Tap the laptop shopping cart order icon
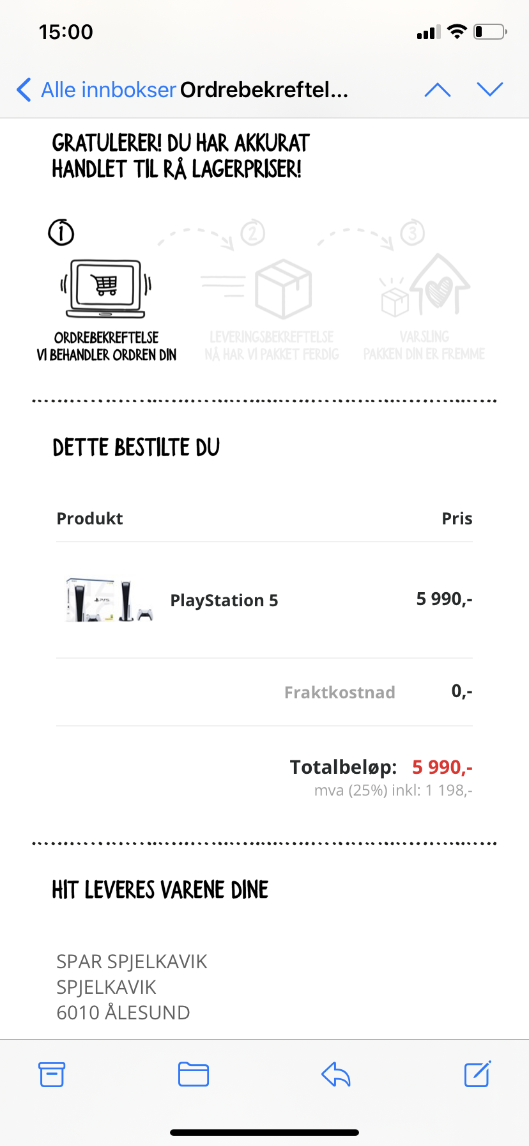This screenshot has height=1146, width=529. click(106, 288)
